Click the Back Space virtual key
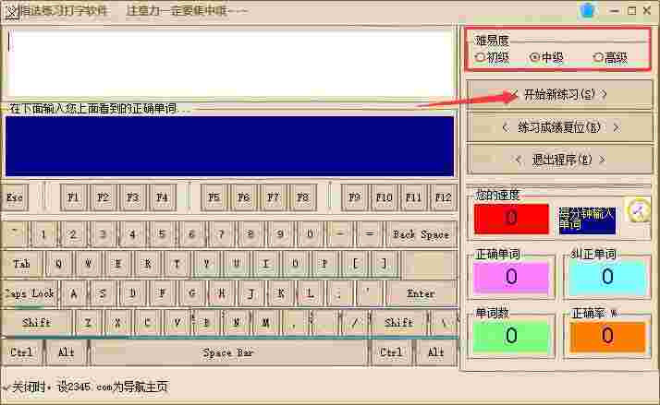Image resolution: width=660 pixels, height=405 pixels. (x=421, y=234)
